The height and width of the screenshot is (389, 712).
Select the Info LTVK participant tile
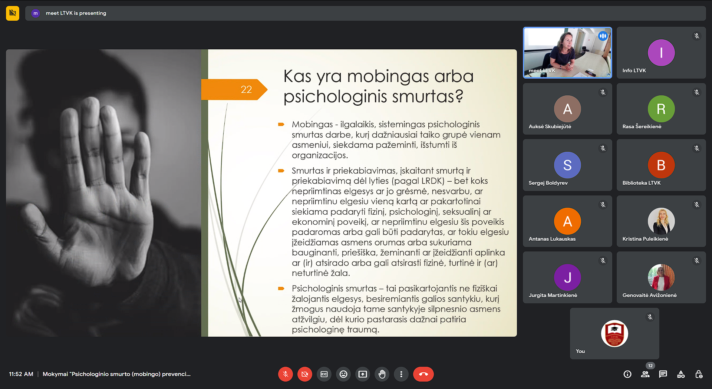click(x=661, y=52)
